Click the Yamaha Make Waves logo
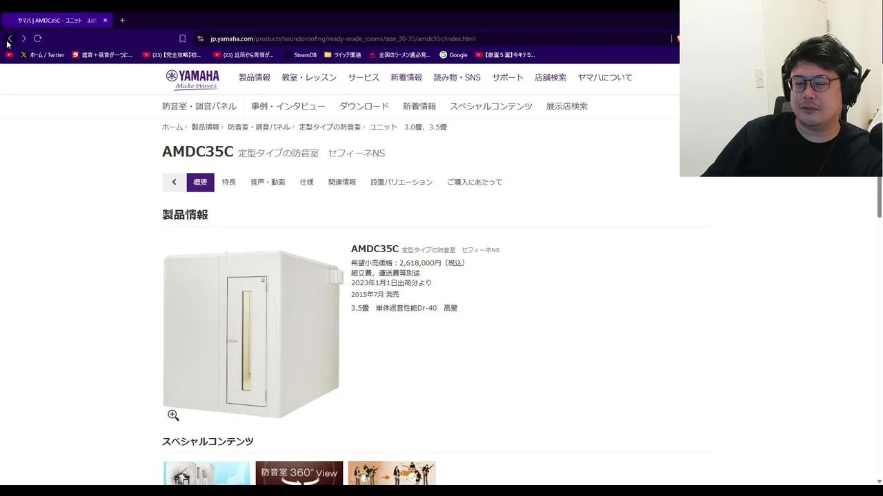Screen dimensions: 883x496 pyautogui.click(x=192, y=79)
